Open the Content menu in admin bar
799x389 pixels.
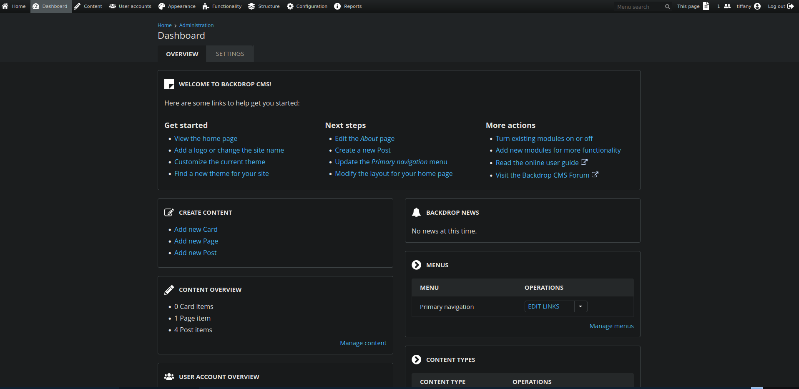pos(88,6)
